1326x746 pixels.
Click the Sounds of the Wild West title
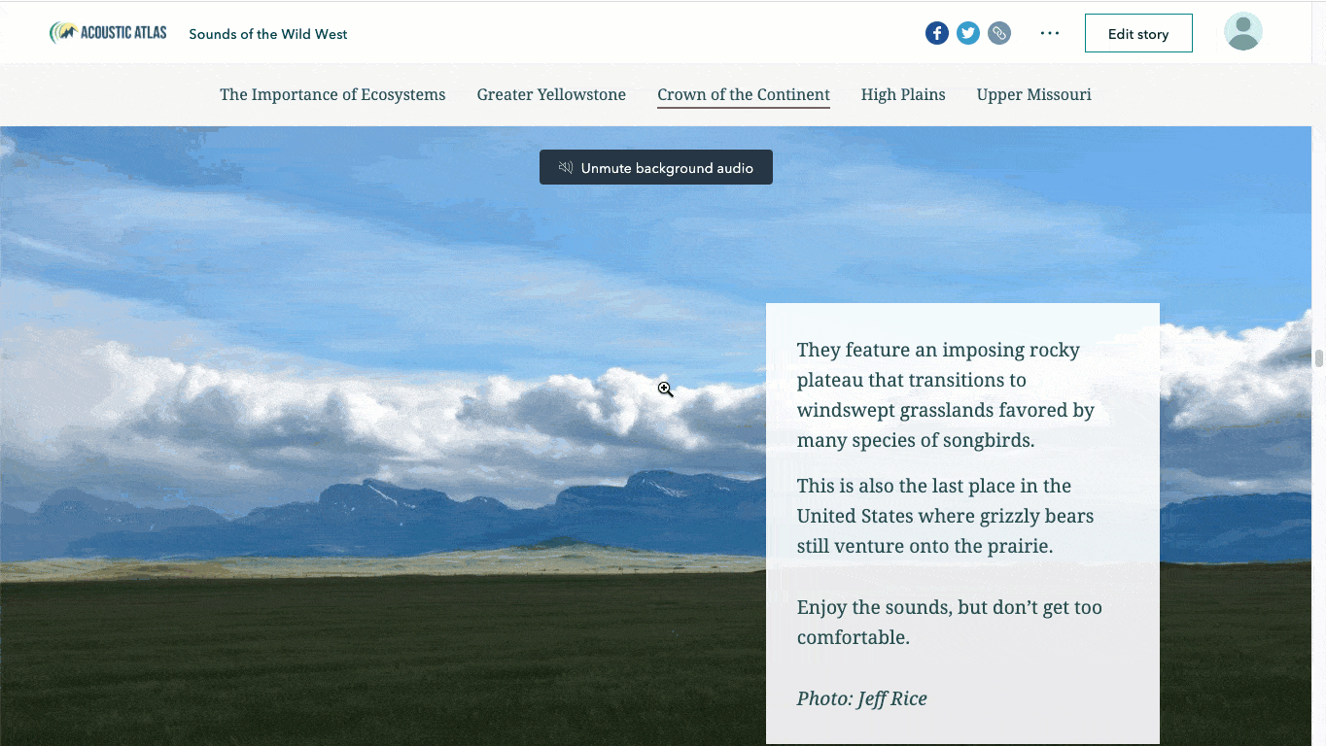click(x=268, y=34)
